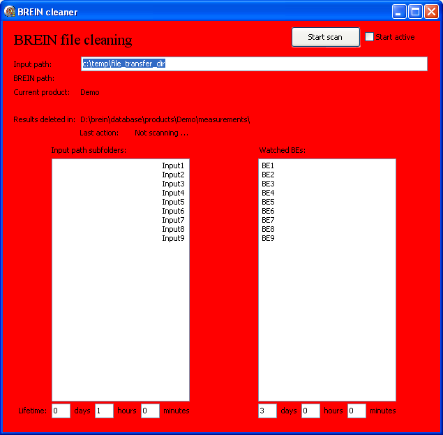The width and height of the screenshot is (443, 435).
Task: Enable the Start active checkbox
Action: tap(370, 37)
